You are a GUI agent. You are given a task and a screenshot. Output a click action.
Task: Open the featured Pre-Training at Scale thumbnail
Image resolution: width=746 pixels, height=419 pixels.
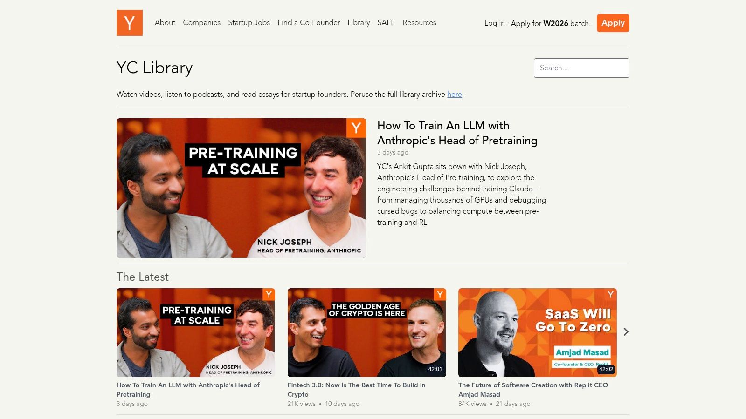(241, 188)
